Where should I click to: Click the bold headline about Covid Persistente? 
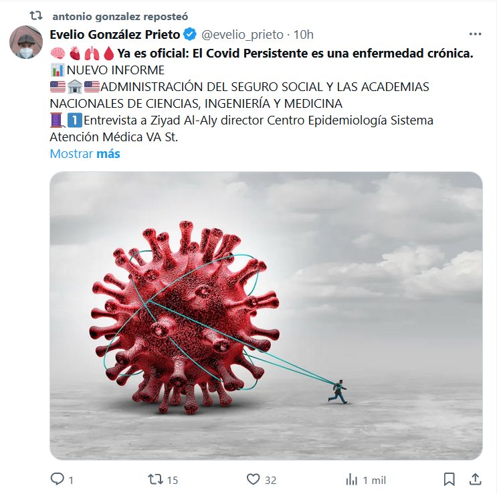296,53
